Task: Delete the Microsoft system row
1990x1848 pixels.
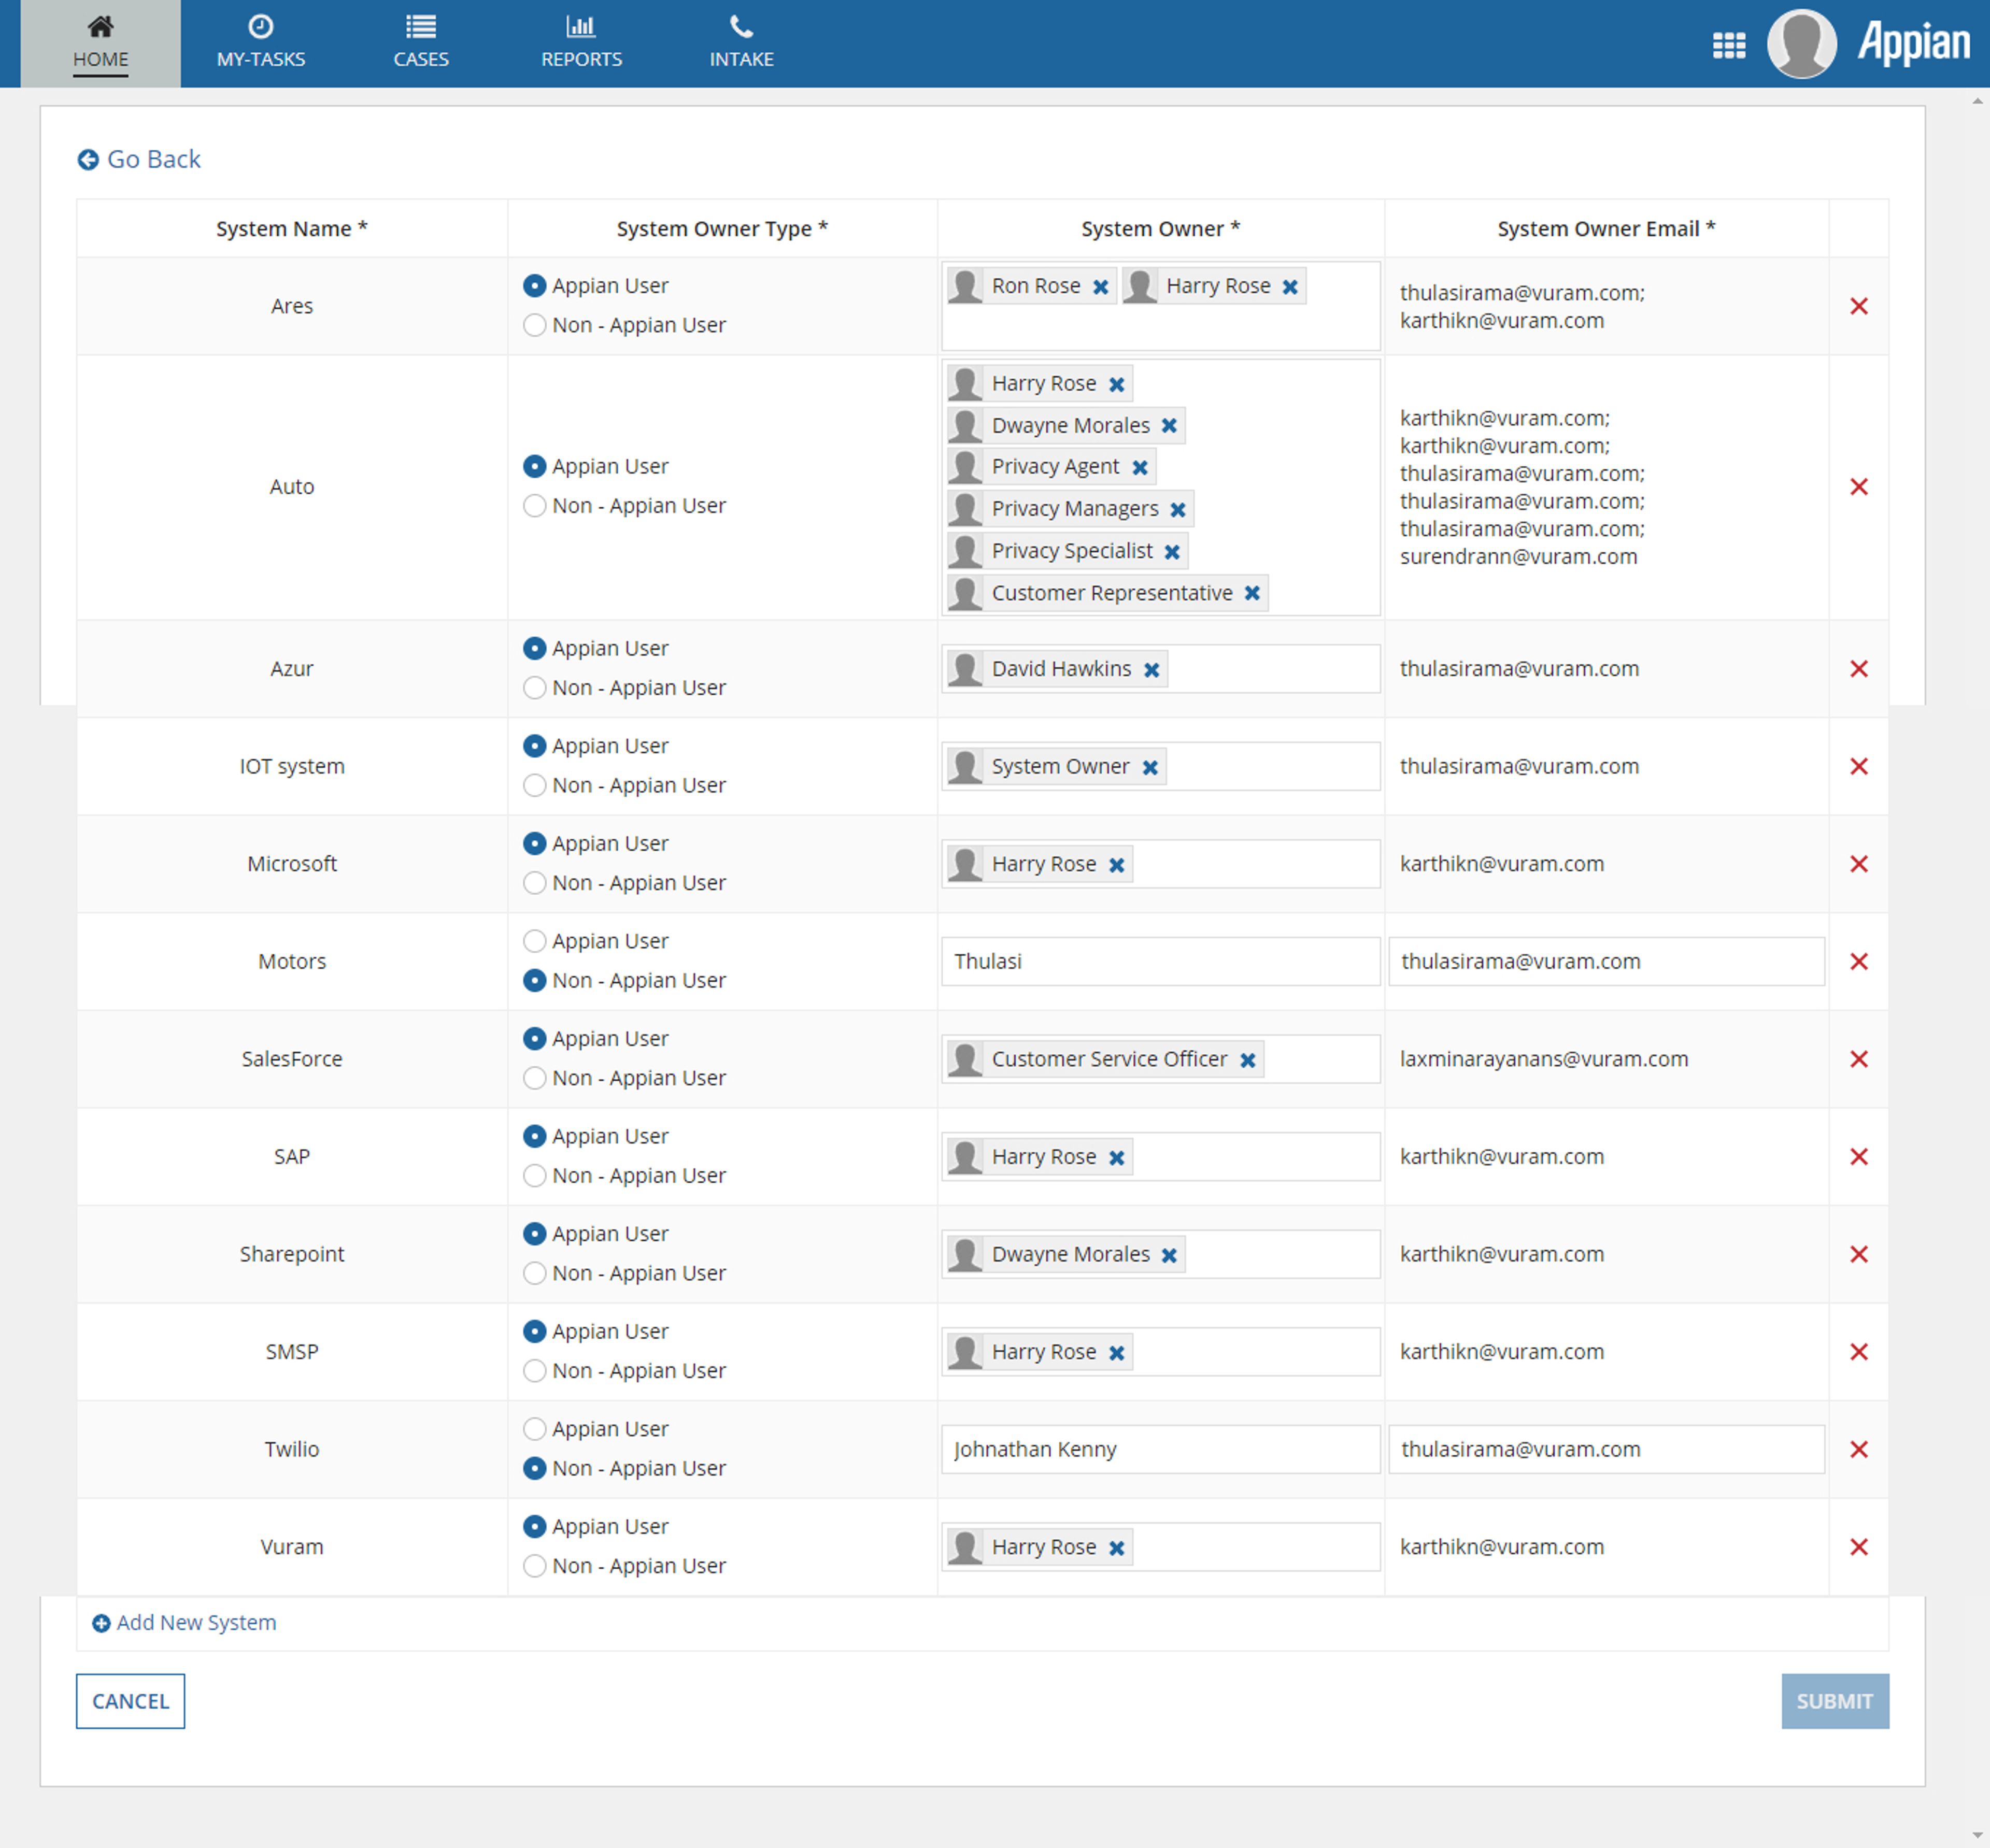Action: click(x=1859, y=864)
